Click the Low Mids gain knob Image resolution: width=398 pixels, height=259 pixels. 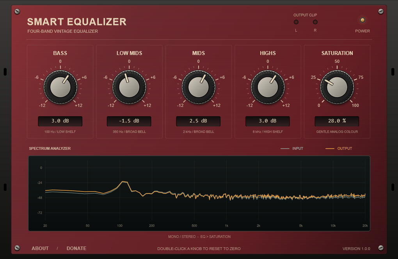129,87
